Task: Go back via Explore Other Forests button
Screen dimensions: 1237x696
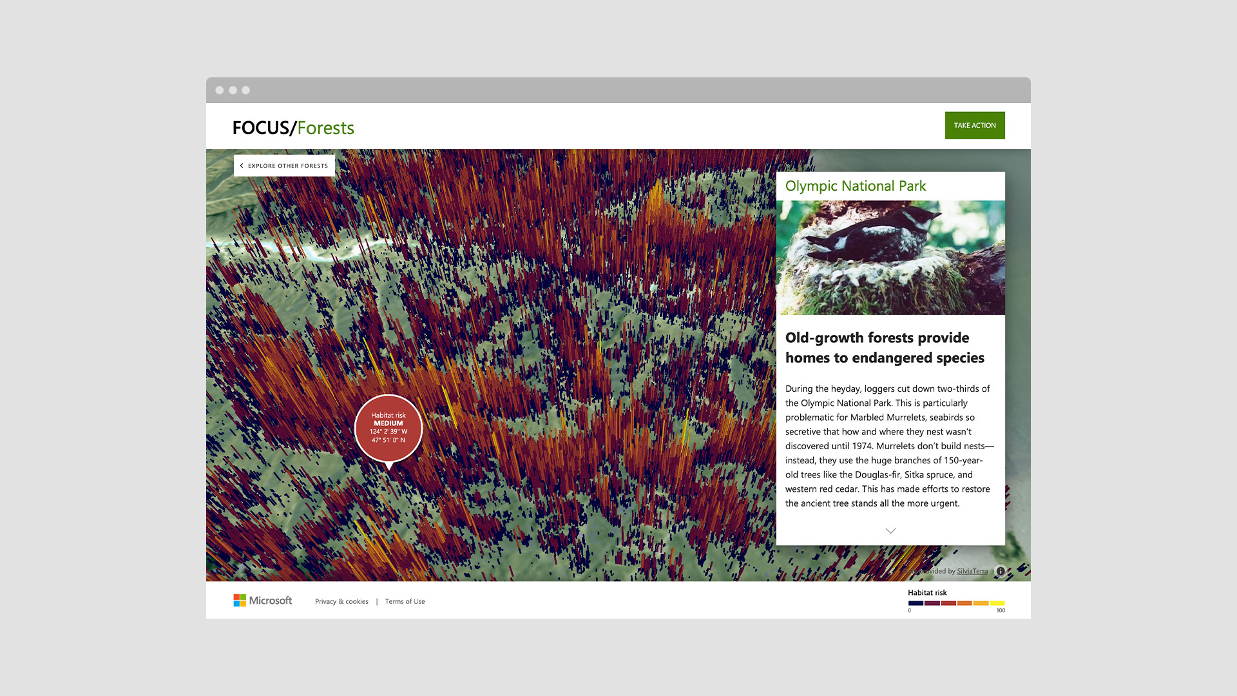Action: tap(284, 166)
